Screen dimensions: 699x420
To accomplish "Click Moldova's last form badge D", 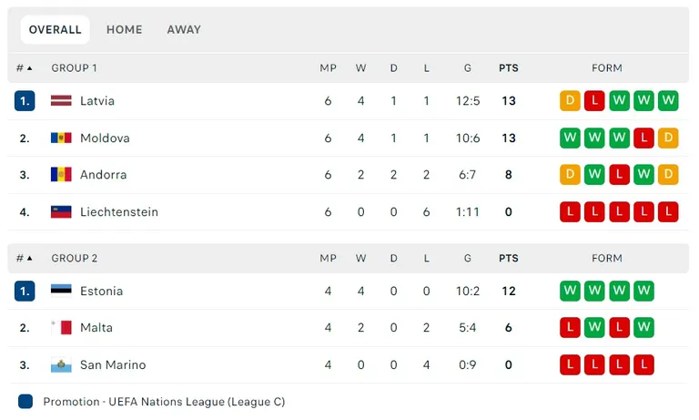I will [x=668, y=138].
